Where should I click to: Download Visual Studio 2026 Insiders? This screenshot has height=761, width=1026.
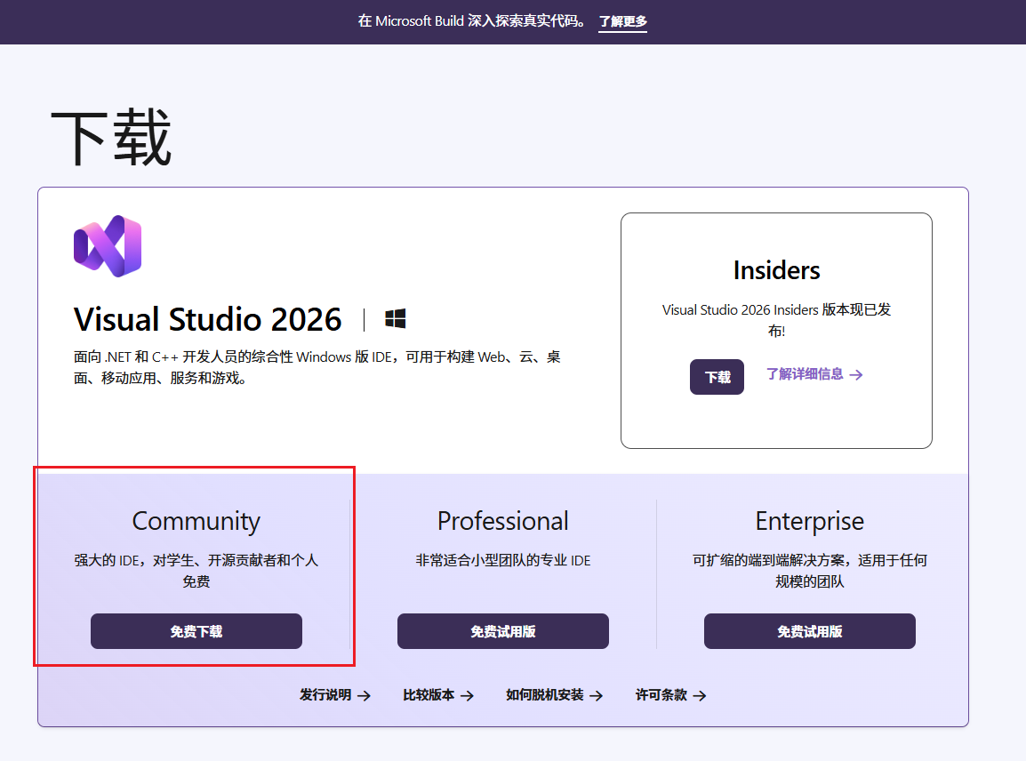[717, 377]
